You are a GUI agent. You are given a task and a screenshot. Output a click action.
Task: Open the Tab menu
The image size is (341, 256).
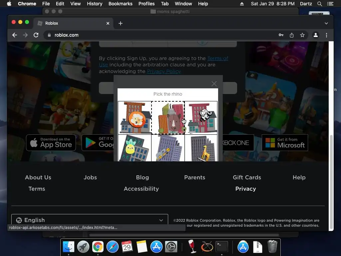[165, 4]
